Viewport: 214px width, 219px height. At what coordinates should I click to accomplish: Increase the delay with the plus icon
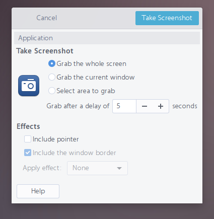coord(161,106)
